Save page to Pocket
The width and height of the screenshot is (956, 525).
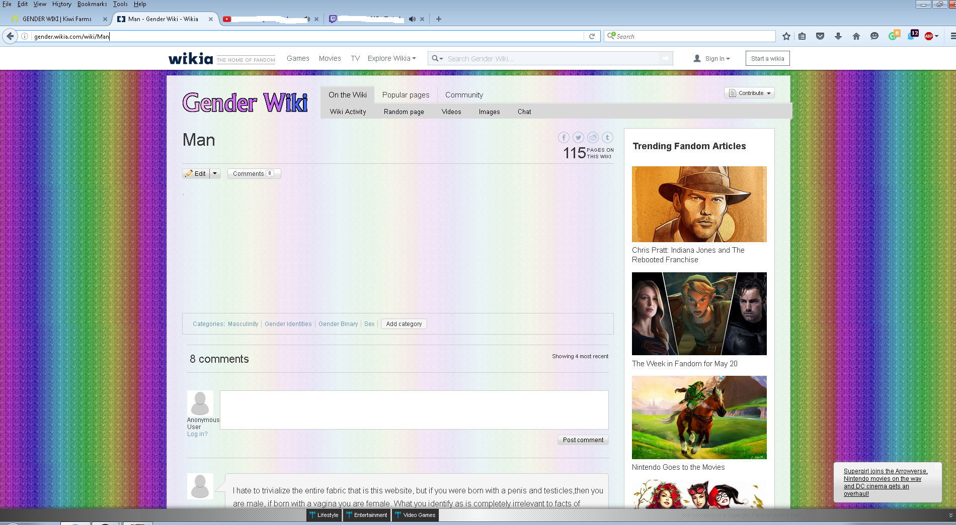820,36
